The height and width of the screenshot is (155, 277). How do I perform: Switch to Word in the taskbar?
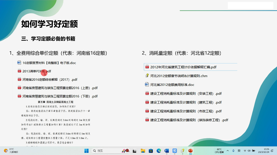pos(167,151)
